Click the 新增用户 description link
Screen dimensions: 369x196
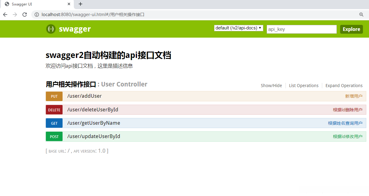pyautogui.click(x=354, y=96)
